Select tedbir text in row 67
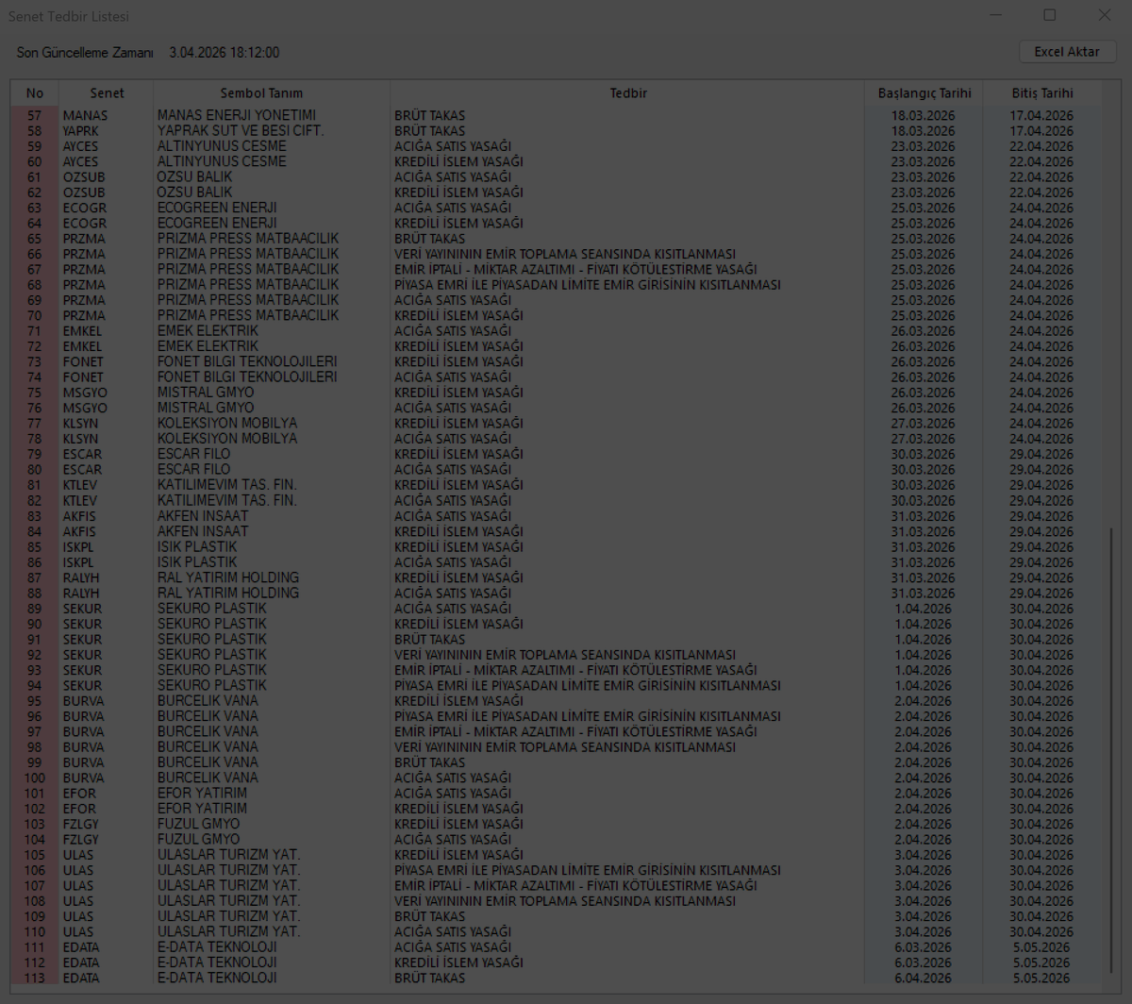 (575, 270)
